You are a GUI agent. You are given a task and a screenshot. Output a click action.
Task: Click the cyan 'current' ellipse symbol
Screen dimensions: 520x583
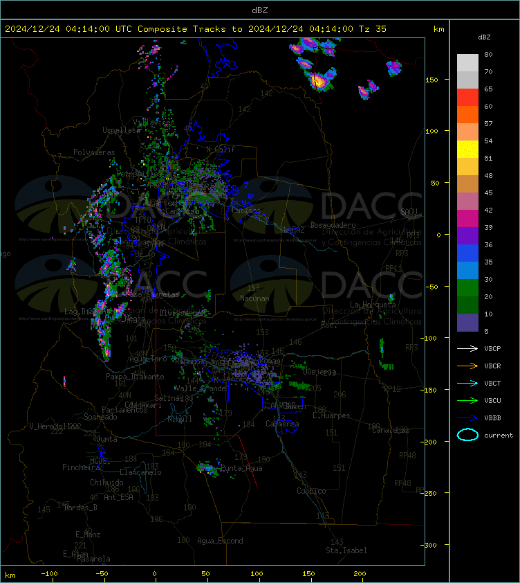pos(467,435)
